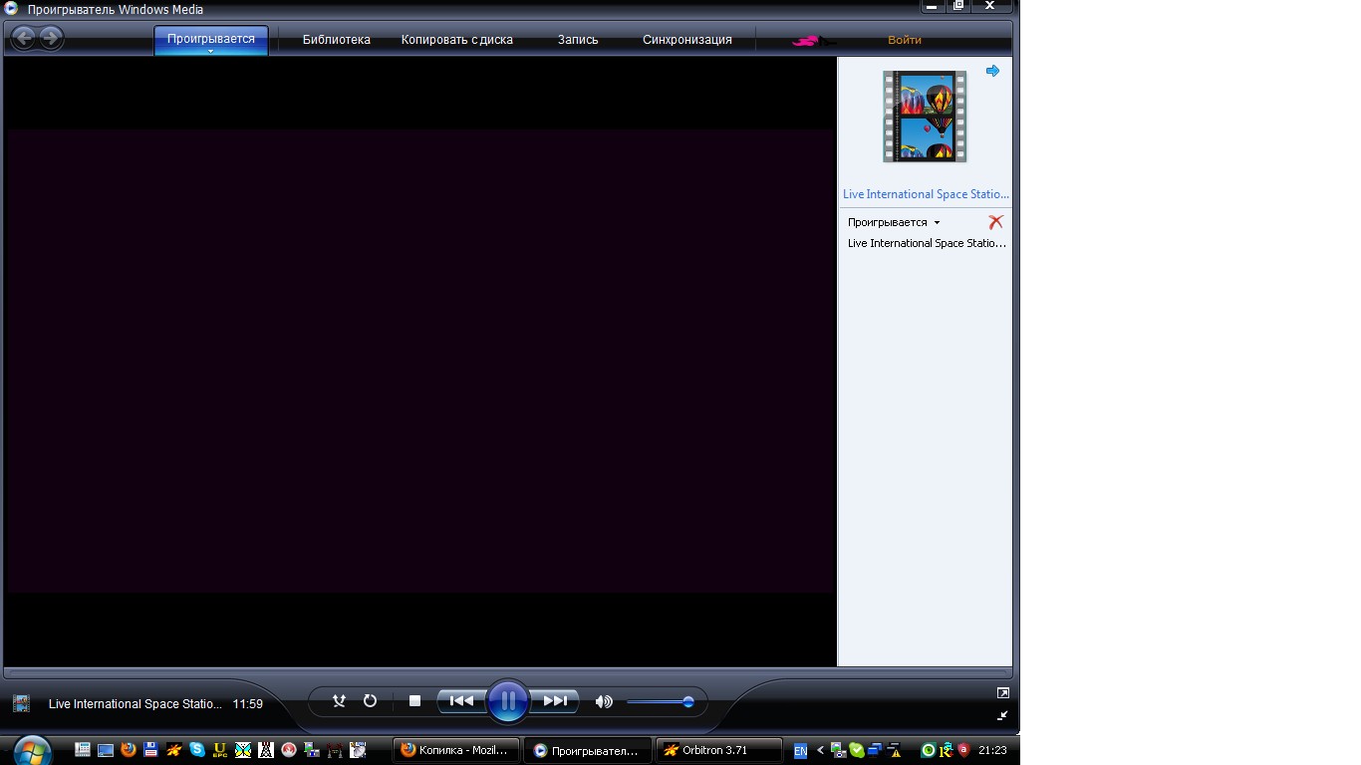Open the Windows Media Player title bar icon
Viewport: 1361px width, 765px height.
click(x=11, y=8)
